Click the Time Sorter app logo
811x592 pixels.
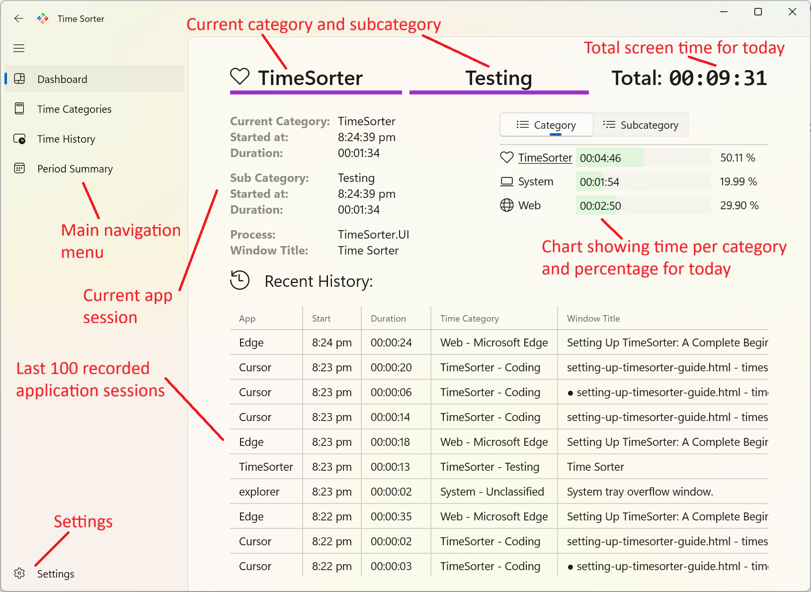[x=42, y=18]
